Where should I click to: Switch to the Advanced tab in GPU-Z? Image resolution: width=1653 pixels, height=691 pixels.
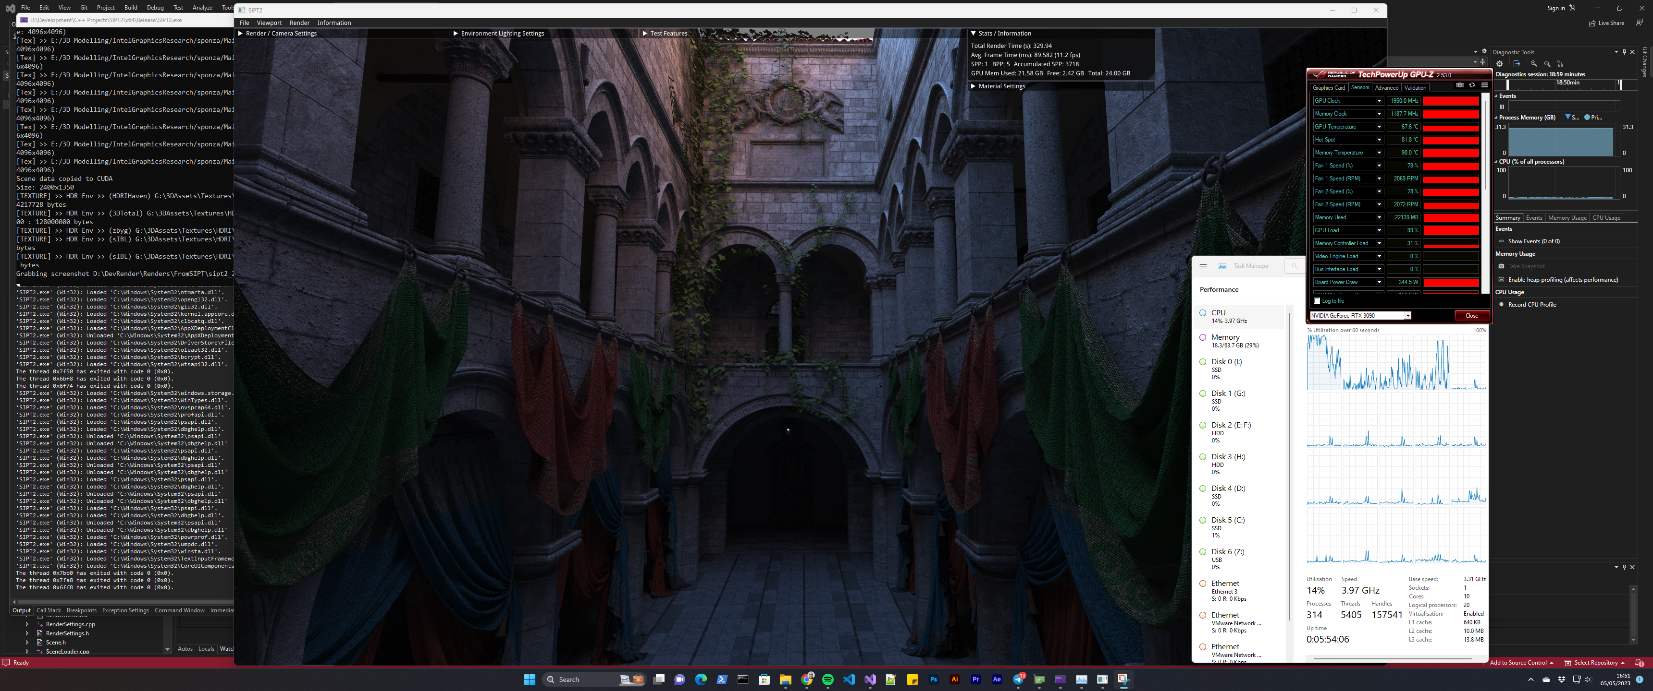pos(1387,88)
